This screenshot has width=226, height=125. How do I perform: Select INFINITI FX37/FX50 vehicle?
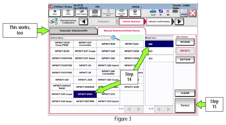62,73
